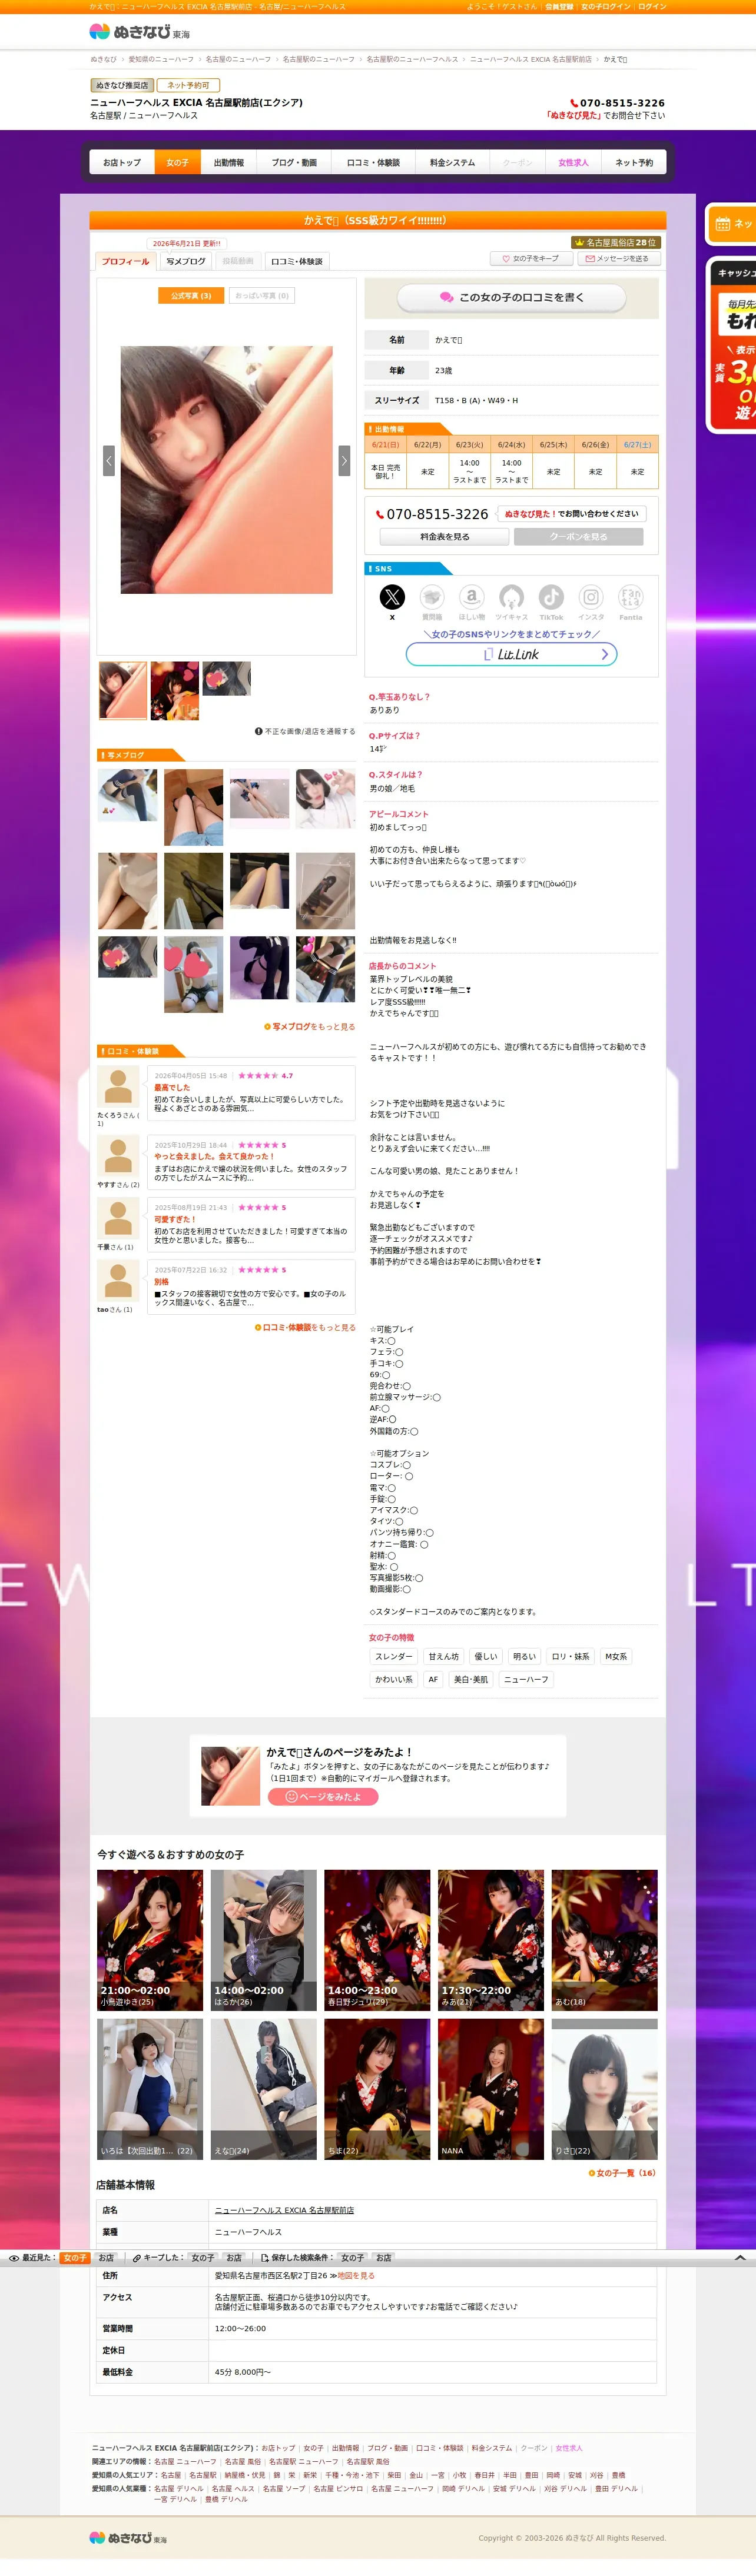Viewport: 756px width, 2576px height.
Task: Open the Lit.Link profile link
Action: (x=511, y=654)
